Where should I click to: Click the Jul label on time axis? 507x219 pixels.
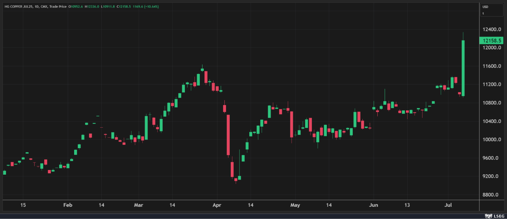point(448,205)
